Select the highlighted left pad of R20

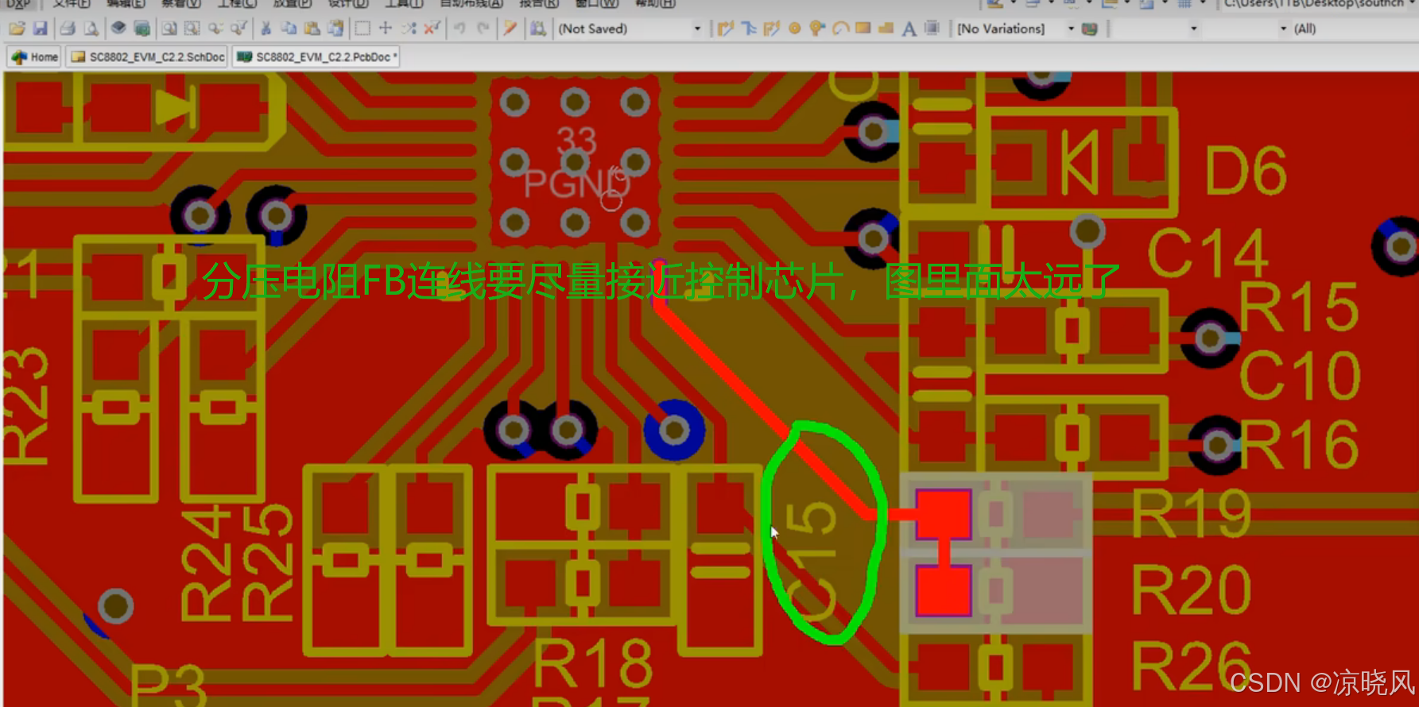tap(943, 591)
